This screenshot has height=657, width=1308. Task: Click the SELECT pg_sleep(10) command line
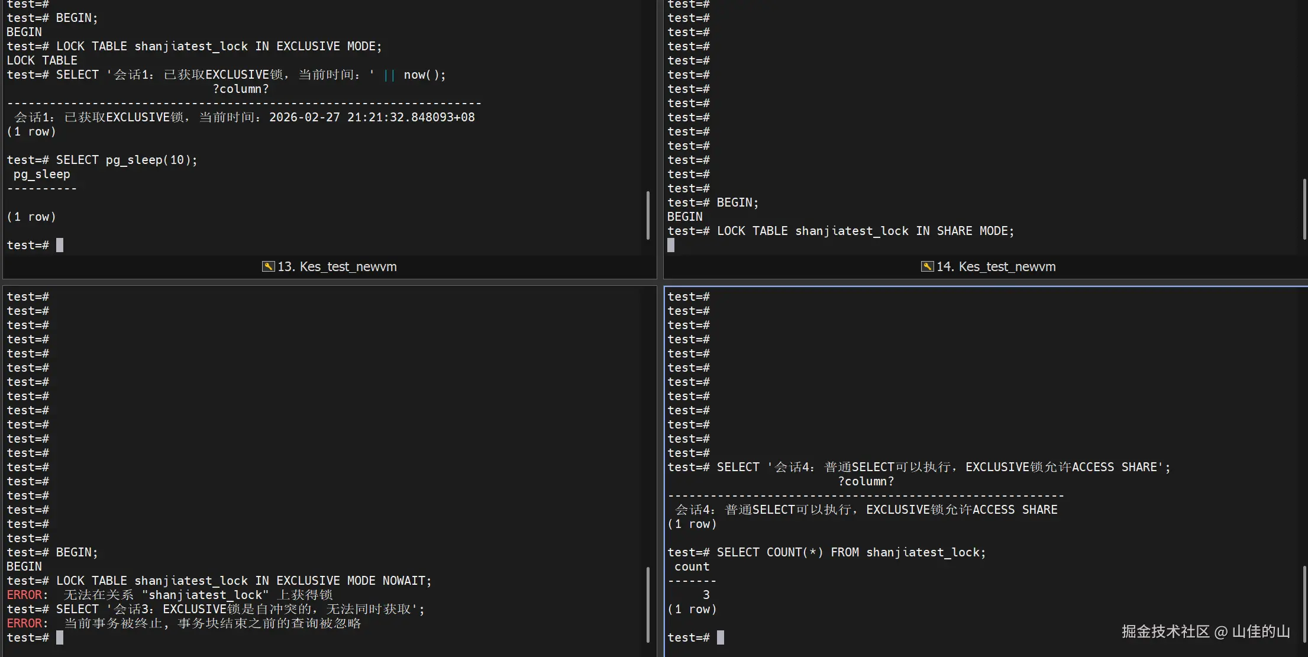(x=127, y=160)
